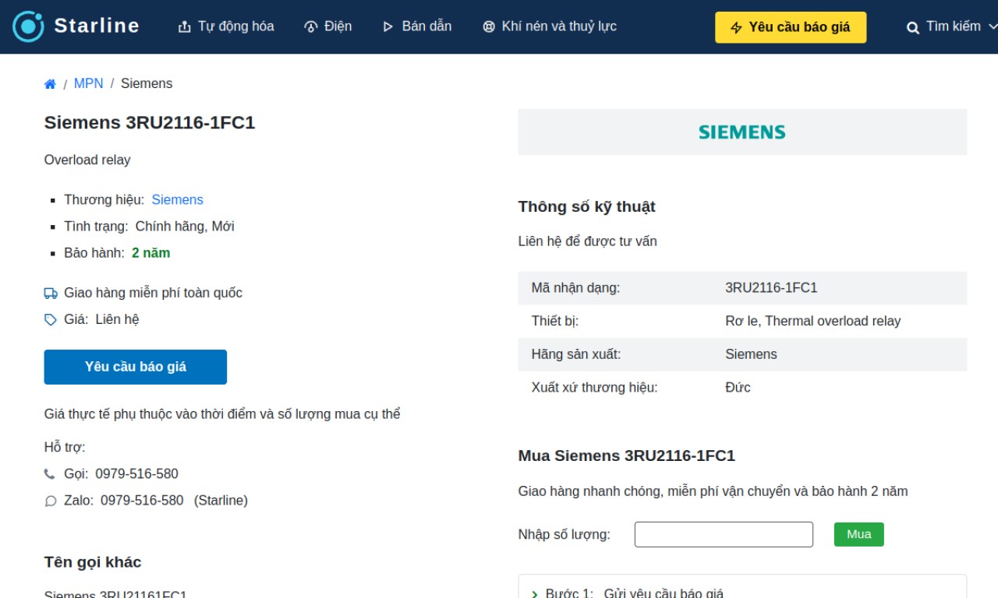Open the Khí nén và thuỷ lực menu
This screenshot has height=598, width=998.
point(550,26)
